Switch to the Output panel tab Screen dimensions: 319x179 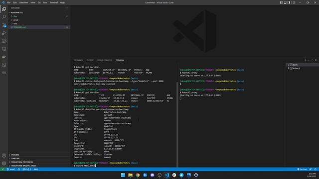tap(90, 60)
